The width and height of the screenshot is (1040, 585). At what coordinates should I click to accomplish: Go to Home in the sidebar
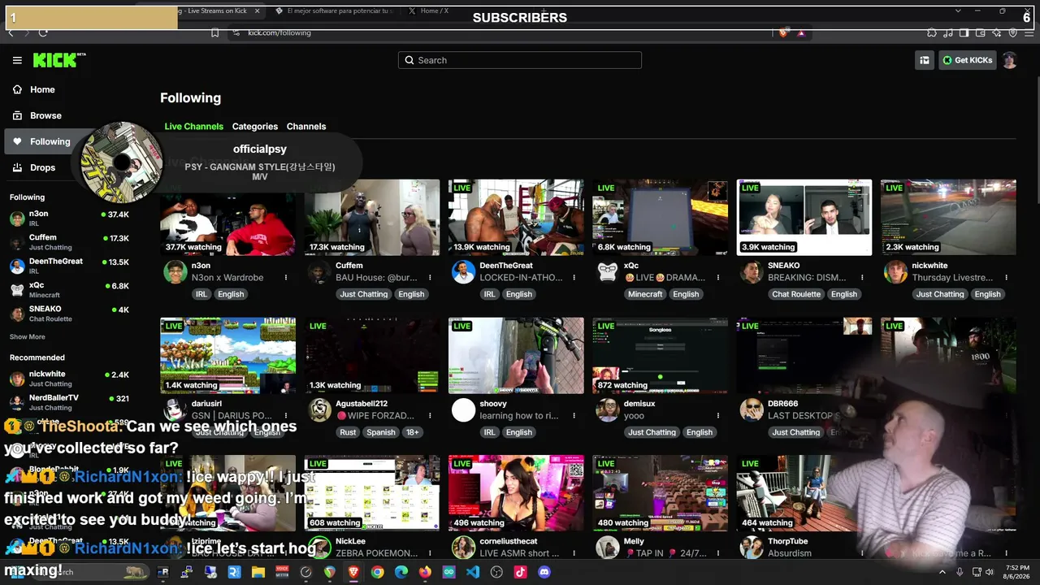42,89
